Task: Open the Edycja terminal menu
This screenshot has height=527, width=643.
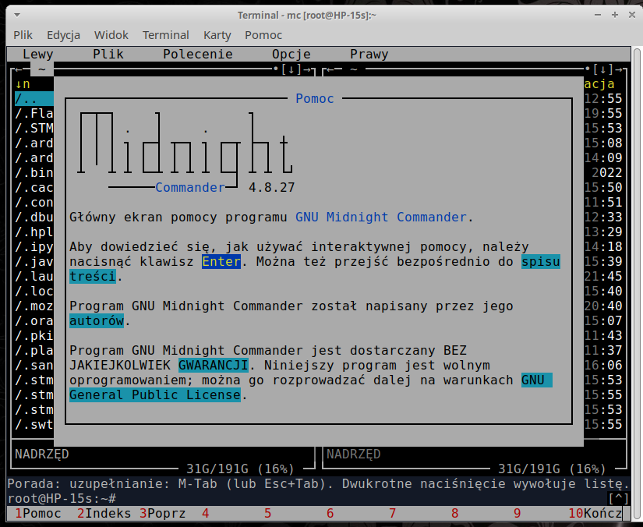Action: [63, 35]
